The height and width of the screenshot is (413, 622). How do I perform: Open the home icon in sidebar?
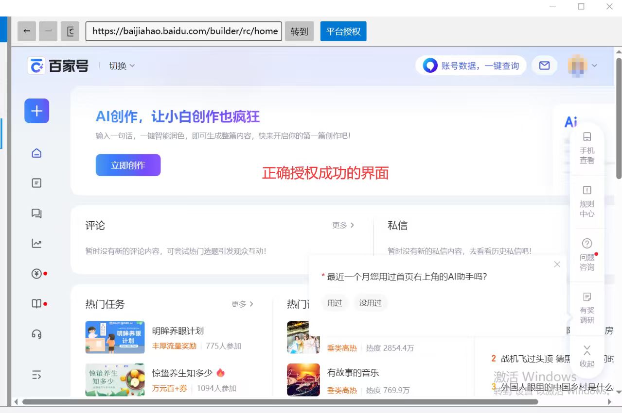click(x=36, y=153)
